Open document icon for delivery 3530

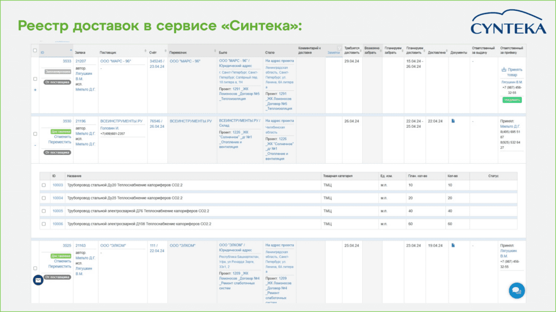(x=453, y=121)
